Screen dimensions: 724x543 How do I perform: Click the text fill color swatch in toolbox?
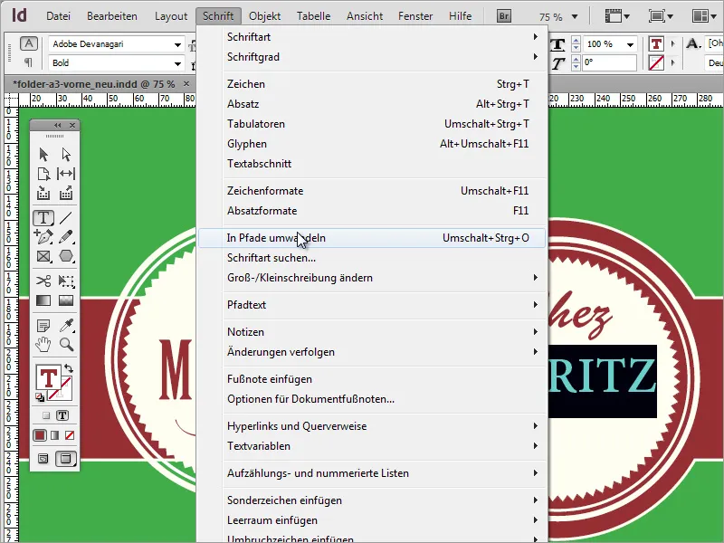point(49,378)
